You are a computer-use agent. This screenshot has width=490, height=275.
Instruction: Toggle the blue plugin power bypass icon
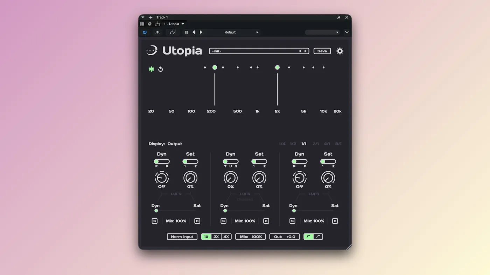pos(145,32)
